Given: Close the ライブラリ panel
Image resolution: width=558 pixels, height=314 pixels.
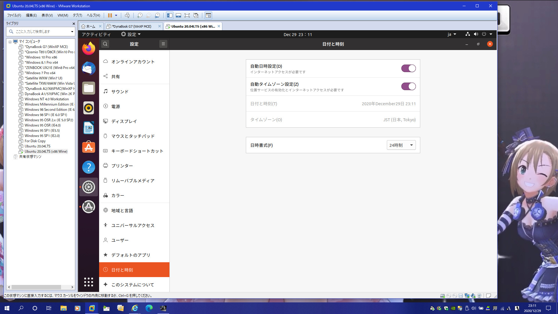Looking at the screenshot, I should 74,24.
